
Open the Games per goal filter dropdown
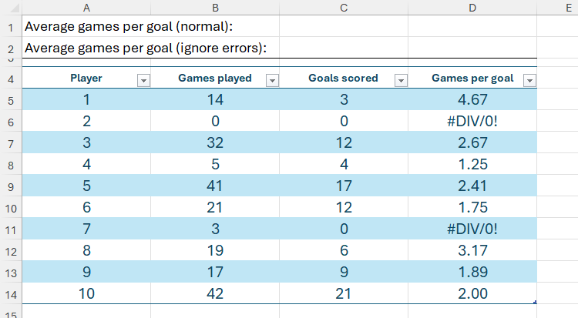pos(529,80)
